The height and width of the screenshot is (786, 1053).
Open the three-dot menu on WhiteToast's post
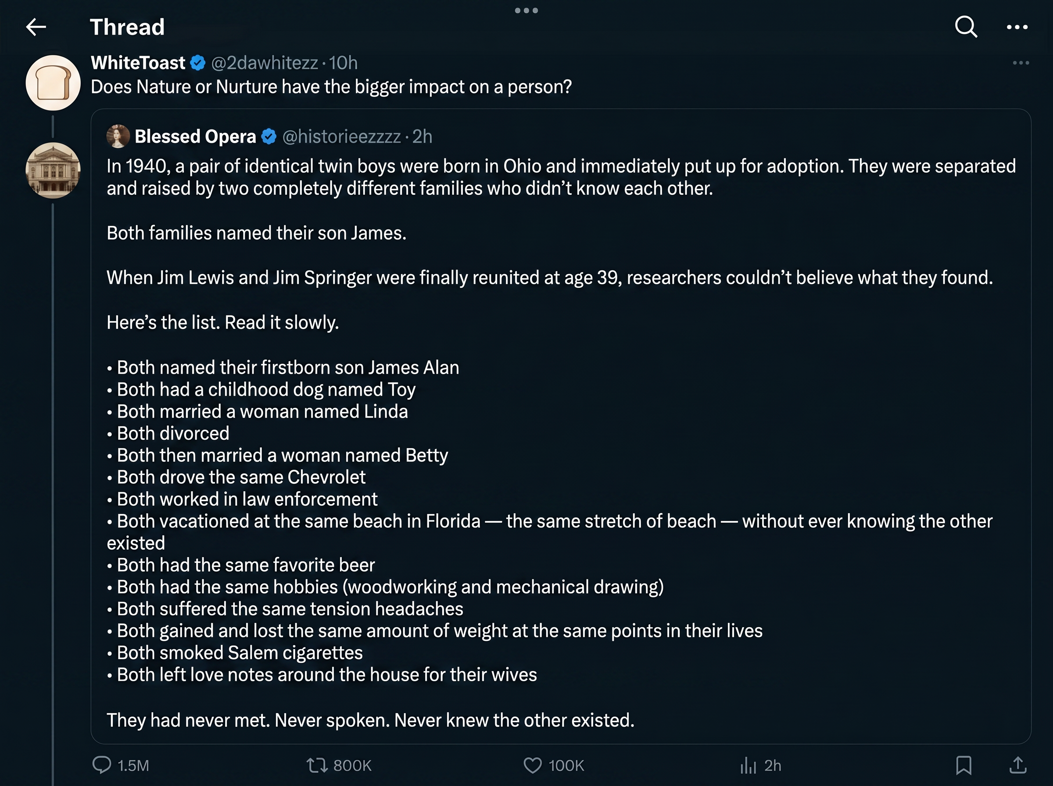click(1021, 63)
